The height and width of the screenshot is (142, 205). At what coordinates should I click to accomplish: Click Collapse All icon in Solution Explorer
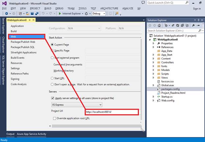[182, 25]
